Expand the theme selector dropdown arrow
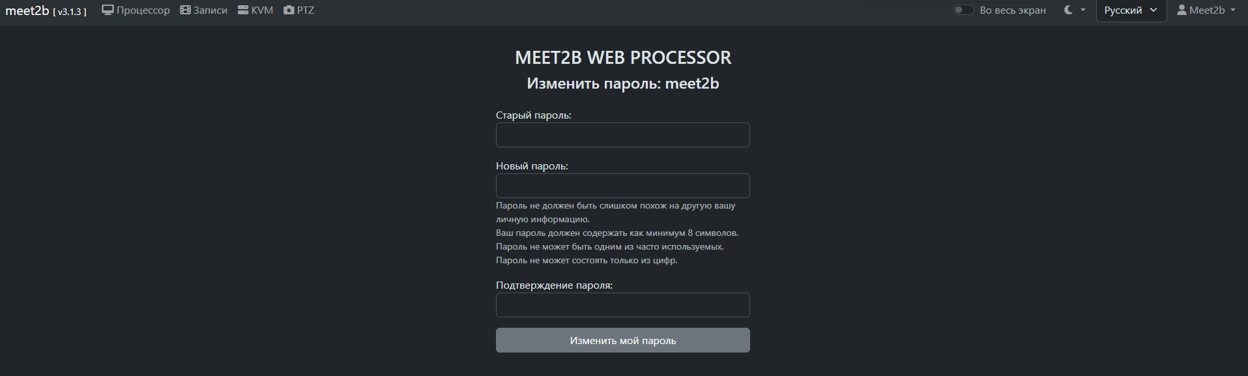Screen dimensions: 1248x376 [x=1082, y=11]
